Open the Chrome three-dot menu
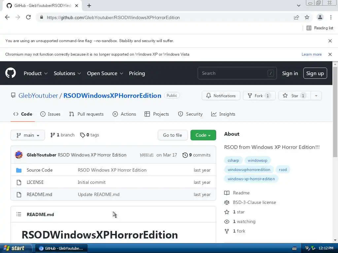This screenshot has height=253, width=338. coord(331,17)
